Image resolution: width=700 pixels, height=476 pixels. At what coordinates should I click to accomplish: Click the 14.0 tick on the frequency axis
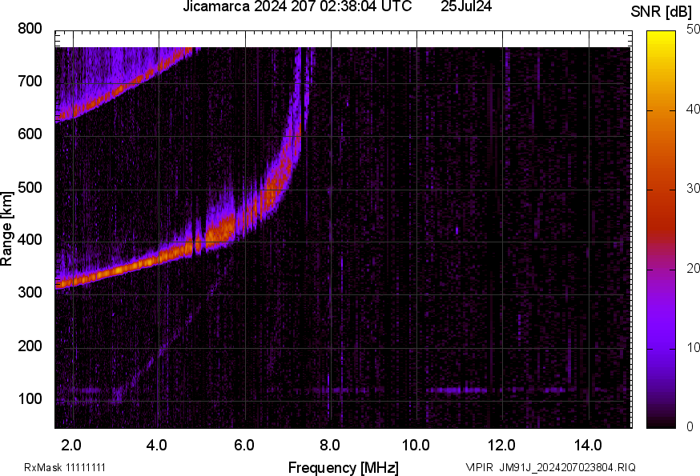tap(589, 444)
